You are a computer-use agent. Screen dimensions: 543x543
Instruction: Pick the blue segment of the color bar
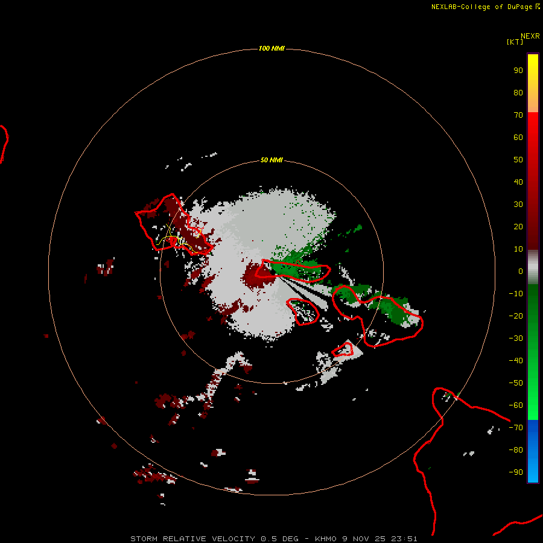click(533, 451)
